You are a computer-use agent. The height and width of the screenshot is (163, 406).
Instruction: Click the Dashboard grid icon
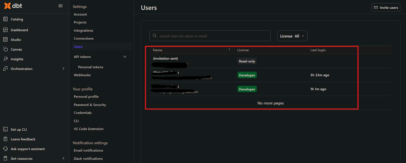5,30
